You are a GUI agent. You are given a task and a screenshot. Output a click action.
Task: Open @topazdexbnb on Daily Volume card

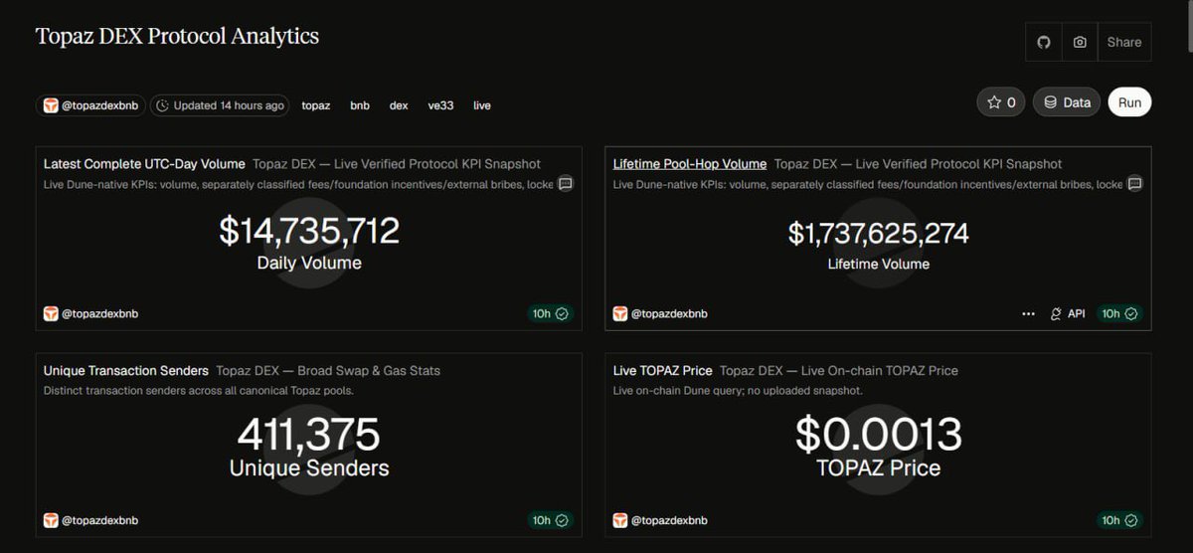pyautogui.click(x=90, y=314)
